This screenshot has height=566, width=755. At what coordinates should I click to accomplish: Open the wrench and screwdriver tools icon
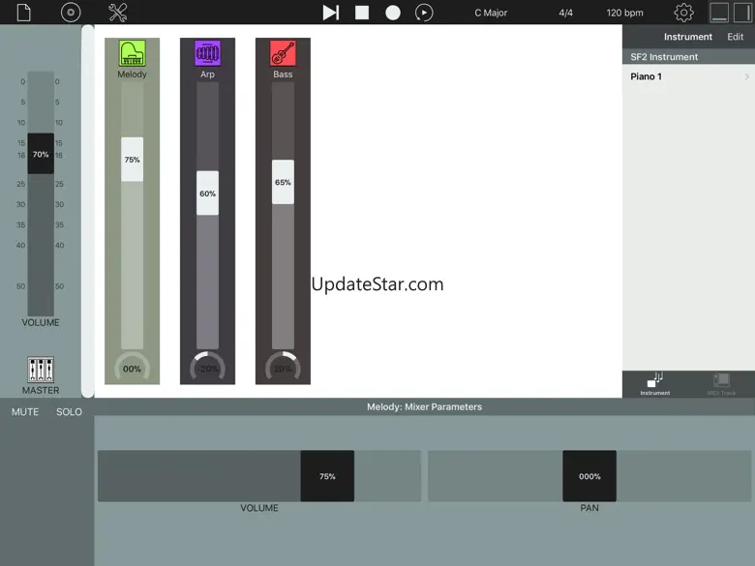(117, 13)
